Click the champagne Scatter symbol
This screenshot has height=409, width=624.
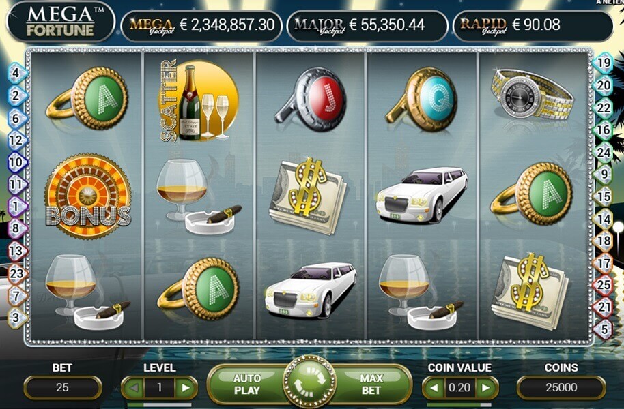(x=199, y=102)
